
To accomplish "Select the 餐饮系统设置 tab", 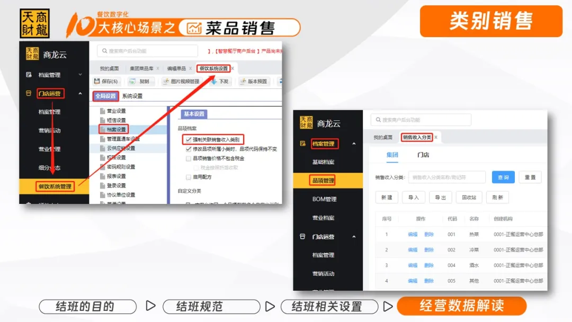I will click(x=213, y=68).
